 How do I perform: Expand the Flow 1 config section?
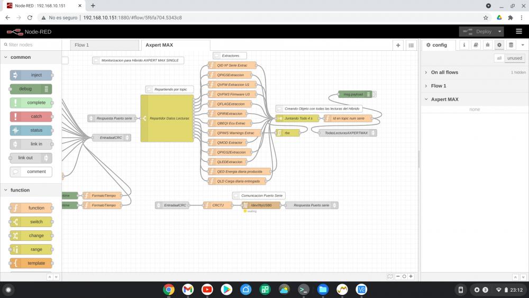(475, 86)
